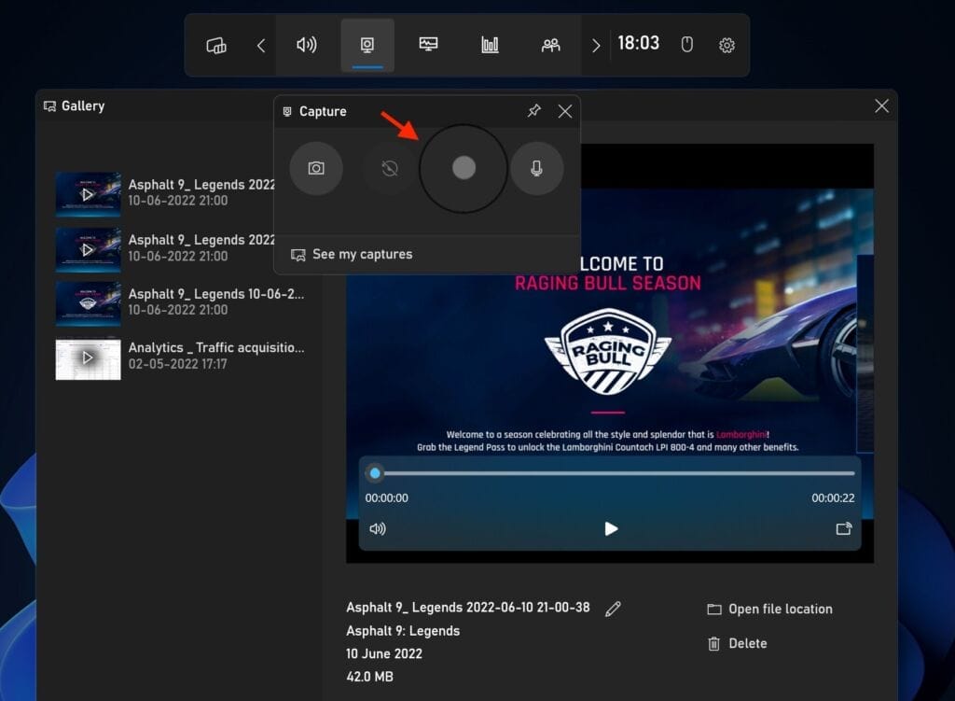955x701 pixels.
Task: Take a screenshot with camera button
Action: (x=316, y=168)
